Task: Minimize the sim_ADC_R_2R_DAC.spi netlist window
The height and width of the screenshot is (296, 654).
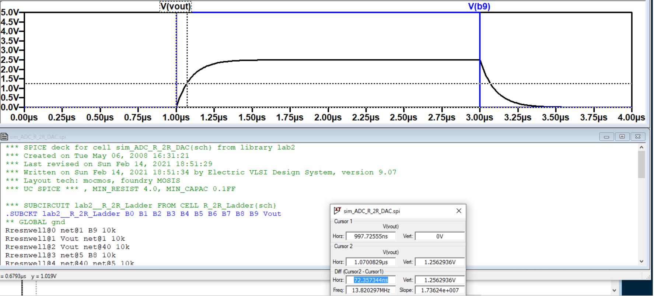Action: (606, 137)
